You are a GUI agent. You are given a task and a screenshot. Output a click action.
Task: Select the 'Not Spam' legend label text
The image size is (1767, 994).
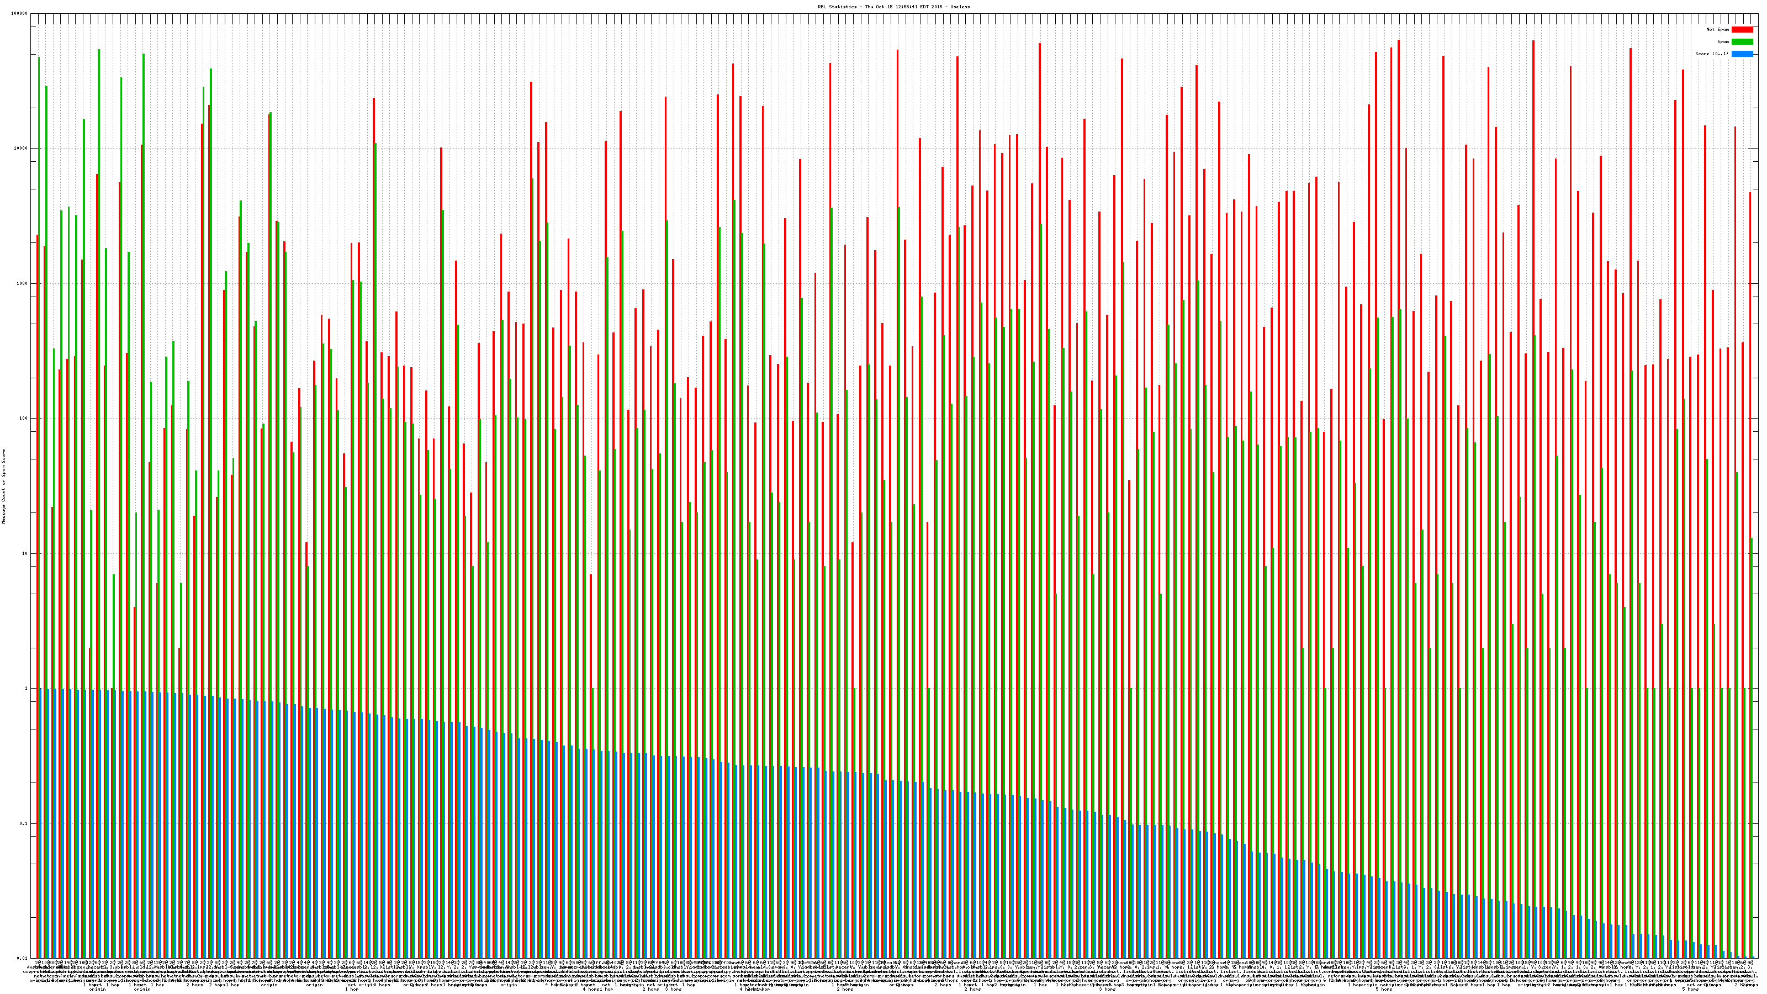pos(1718,29)
